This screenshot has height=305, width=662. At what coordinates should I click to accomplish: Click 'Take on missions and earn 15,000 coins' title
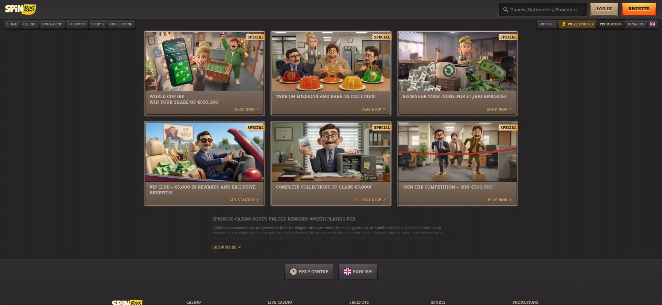[326, 97]
